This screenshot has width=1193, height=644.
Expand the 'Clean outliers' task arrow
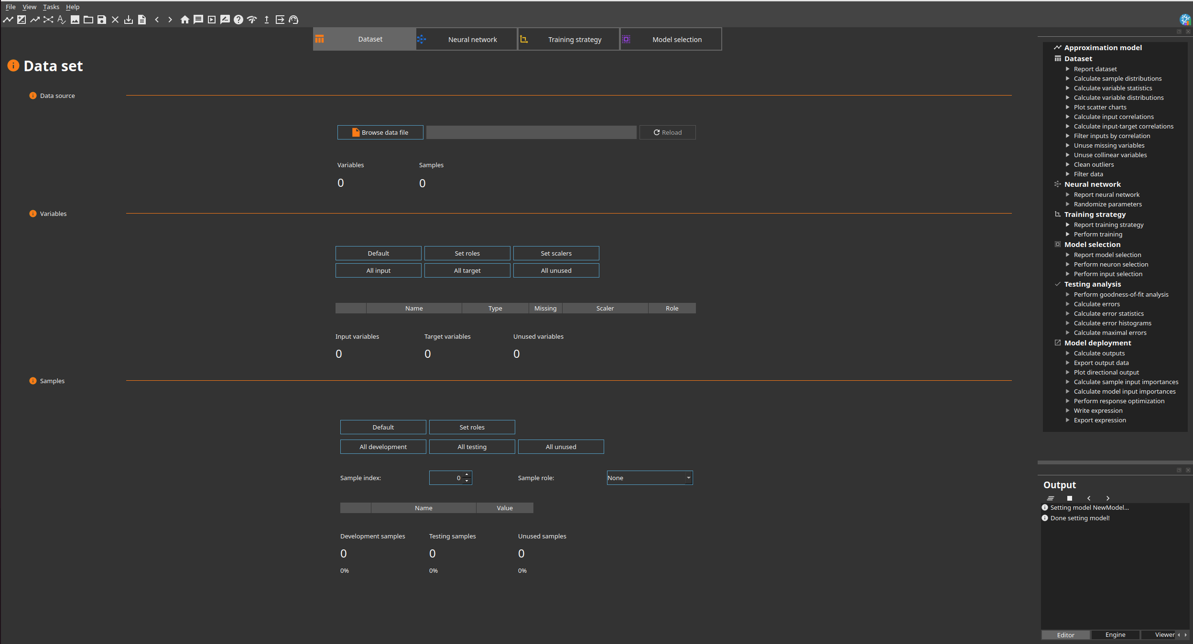click(1068, 164)
